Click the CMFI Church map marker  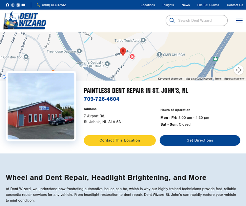(159, 54)
